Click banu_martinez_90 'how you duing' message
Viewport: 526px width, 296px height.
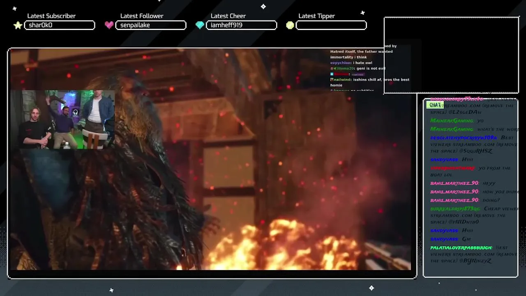(x=474, y=192)
